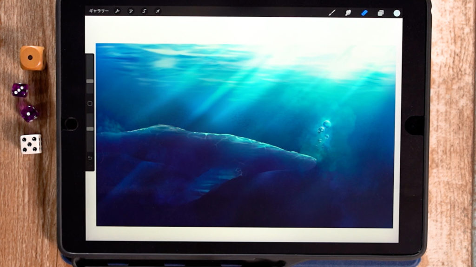
Task: Tap the rising air bubbles in painting
Action: (x=324, y=130)
